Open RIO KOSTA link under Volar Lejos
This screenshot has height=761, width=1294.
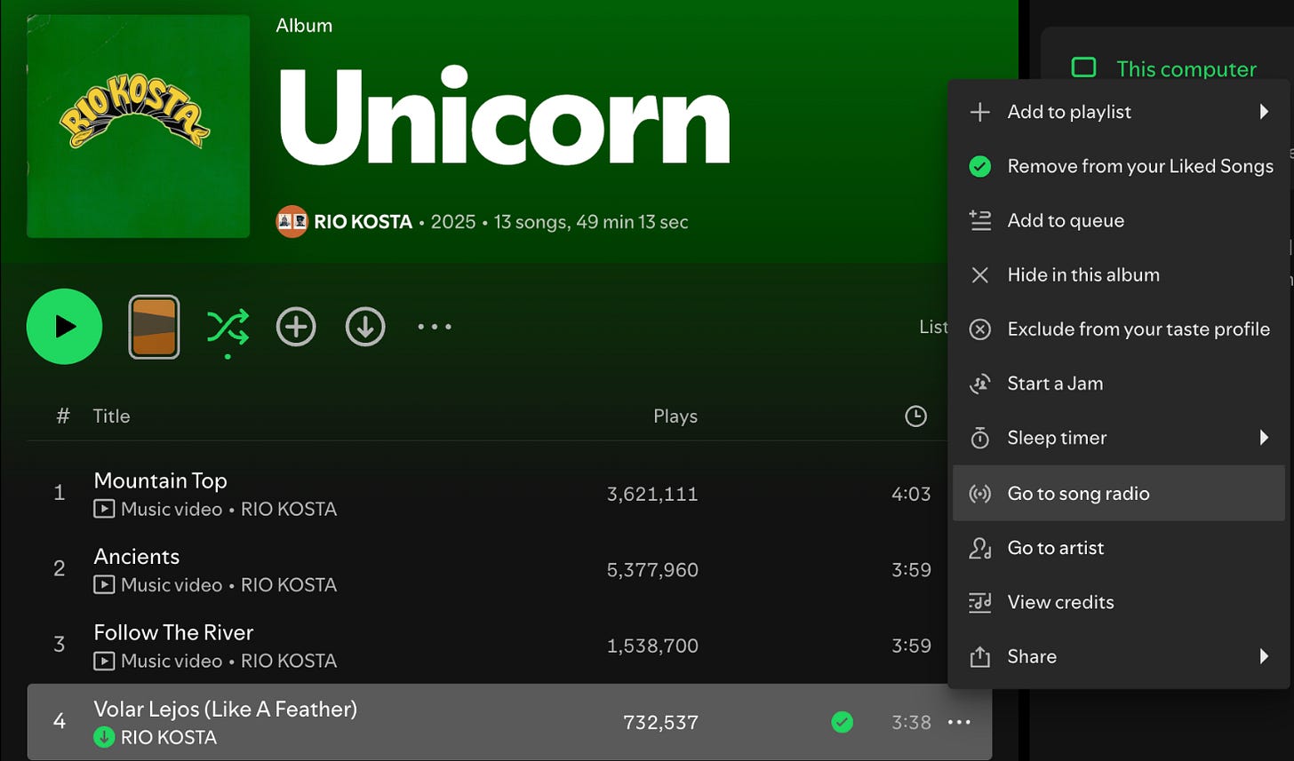point(168,738)
